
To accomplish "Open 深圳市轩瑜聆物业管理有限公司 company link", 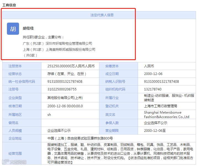I will pos(69,44).
